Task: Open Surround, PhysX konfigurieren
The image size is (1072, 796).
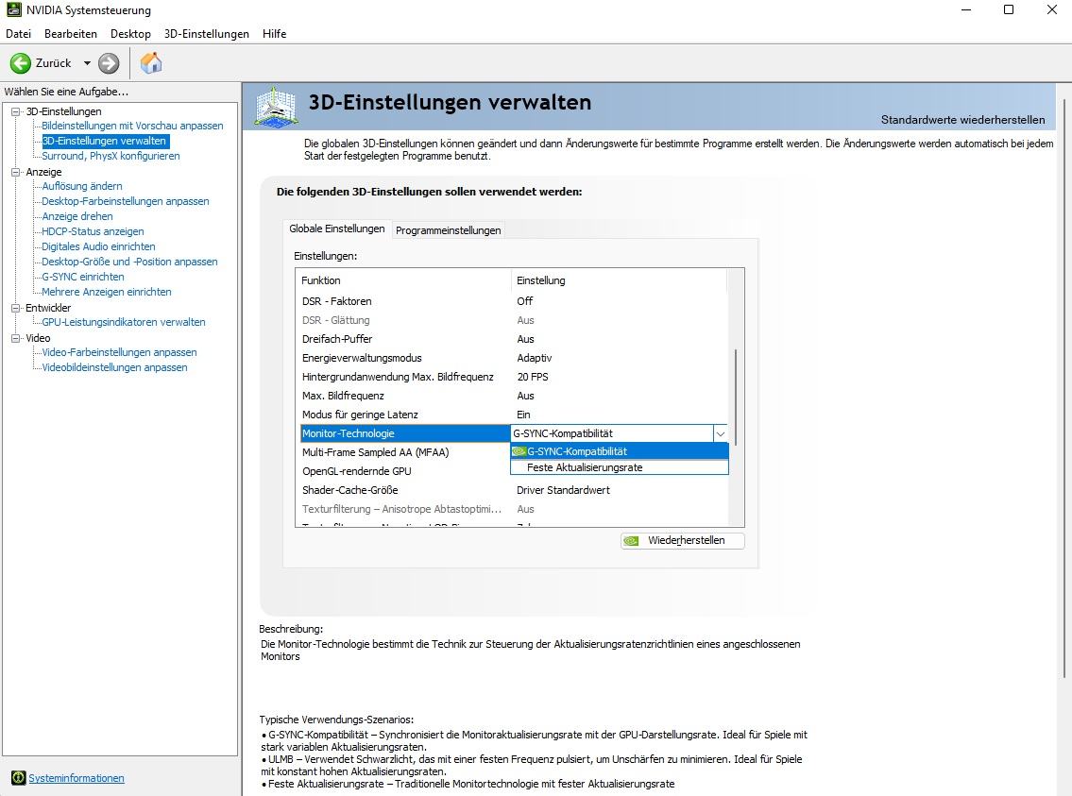Action: point(111,156)
